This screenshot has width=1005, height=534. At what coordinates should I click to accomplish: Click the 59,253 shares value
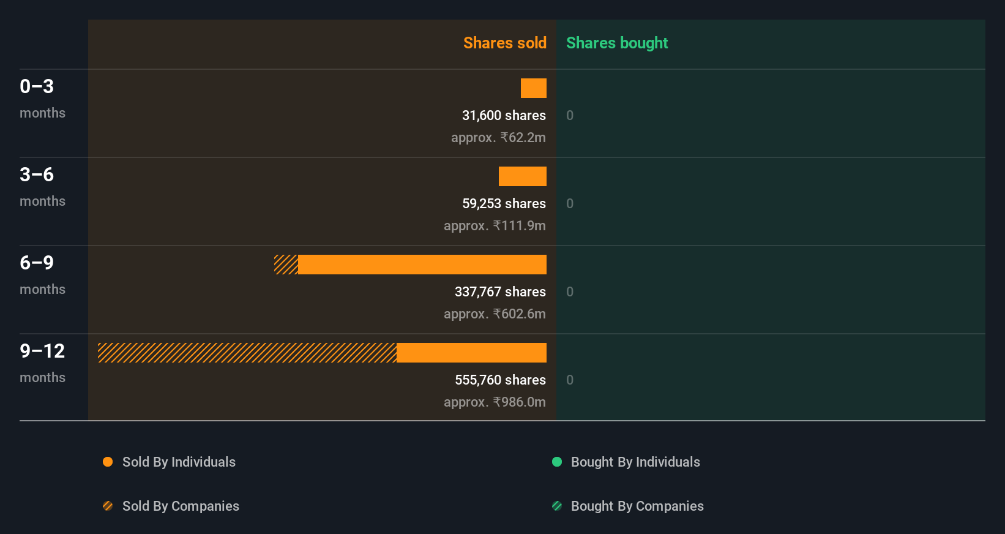[504, 203]
